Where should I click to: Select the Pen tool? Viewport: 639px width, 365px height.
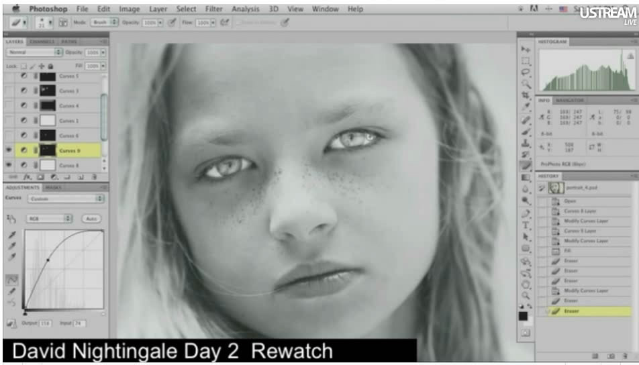526,213
